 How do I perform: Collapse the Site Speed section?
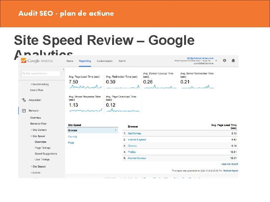tap(31, 136)
